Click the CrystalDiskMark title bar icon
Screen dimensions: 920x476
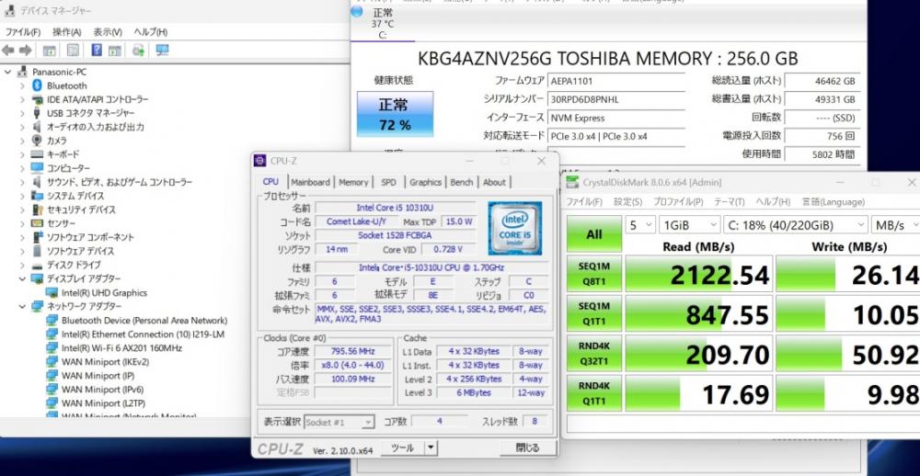point(571,182)
